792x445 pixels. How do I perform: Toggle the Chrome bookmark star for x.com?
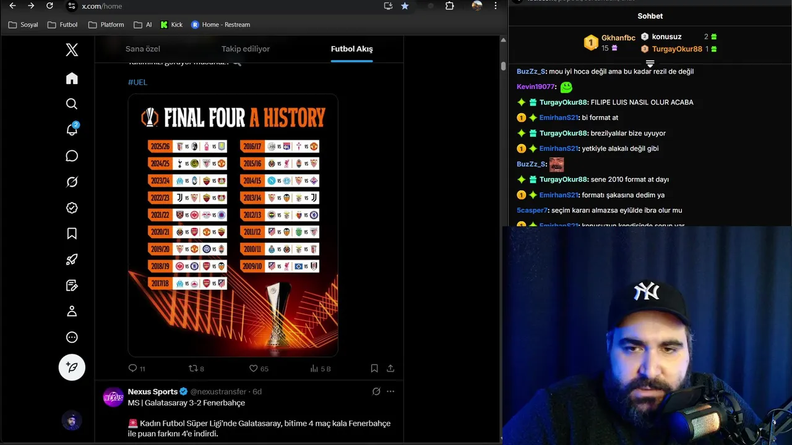[405, 6]
